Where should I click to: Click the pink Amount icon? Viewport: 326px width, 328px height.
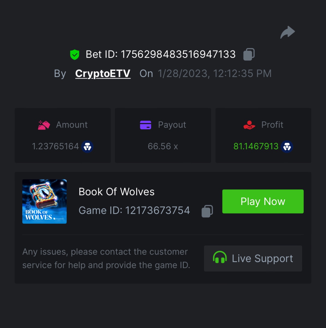click(x=44, y=125)
